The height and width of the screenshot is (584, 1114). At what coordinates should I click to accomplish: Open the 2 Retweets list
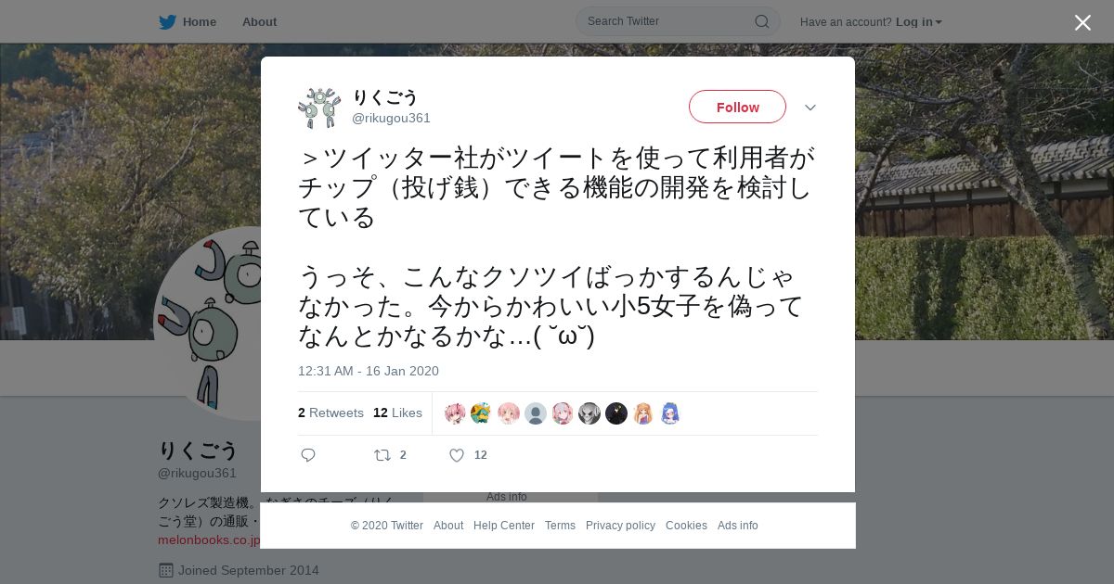coord(330,413)
